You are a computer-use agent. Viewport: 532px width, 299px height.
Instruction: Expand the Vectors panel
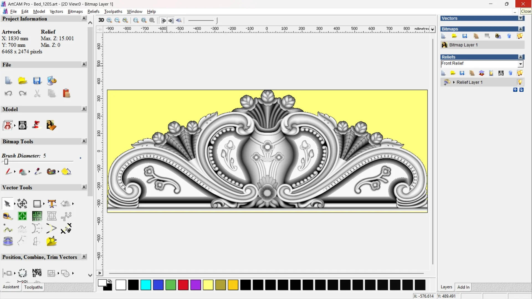(521, 18)
